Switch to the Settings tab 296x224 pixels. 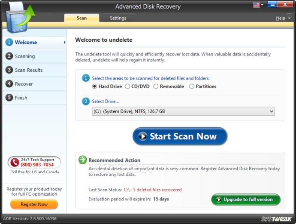[x=118, y=18]
